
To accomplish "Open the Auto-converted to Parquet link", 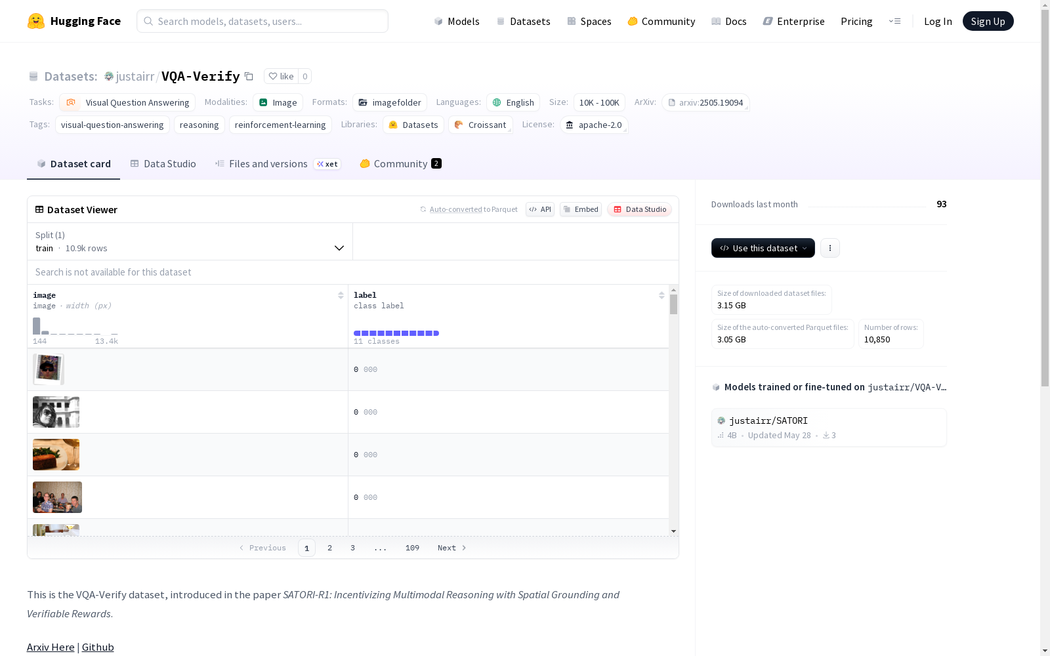I will point(469,209).
